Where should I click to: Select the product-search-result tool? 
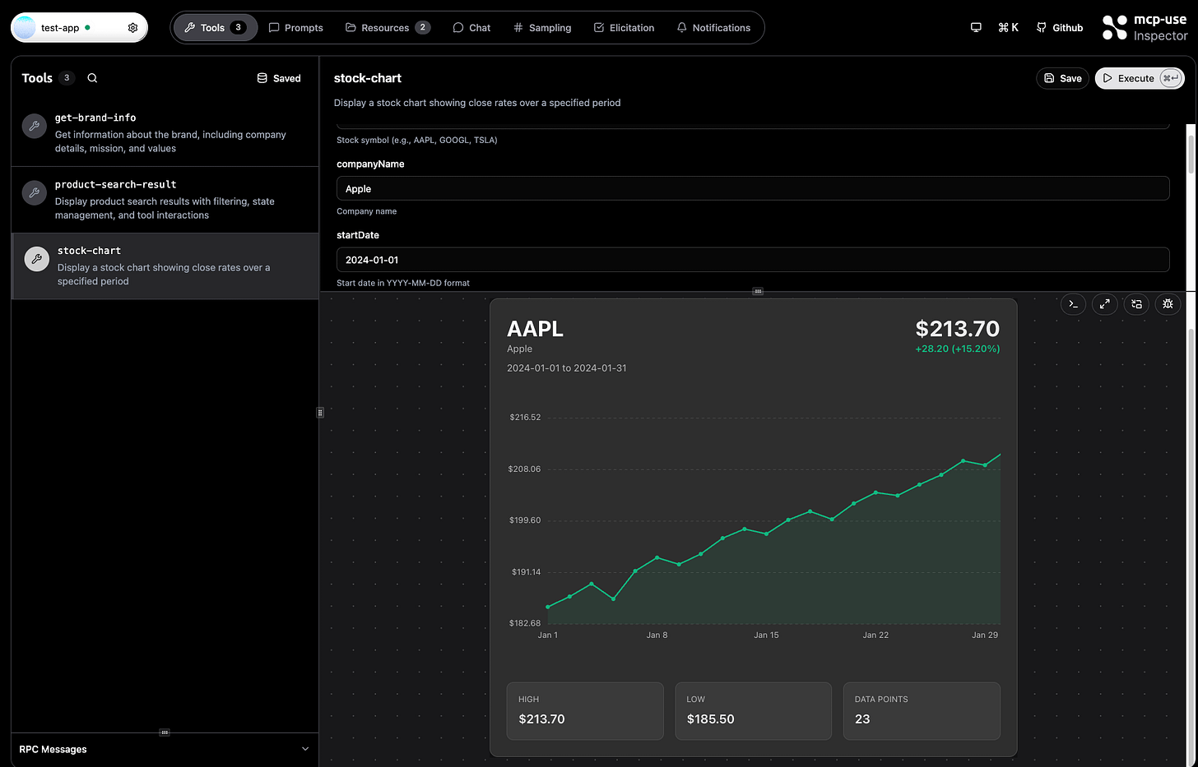165,200
